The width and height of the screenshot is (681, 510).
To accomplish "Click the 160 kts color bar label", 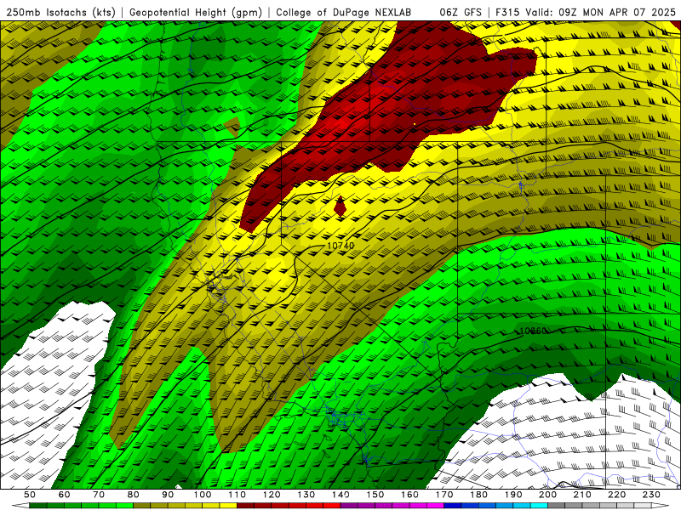I will pos(409,495).
